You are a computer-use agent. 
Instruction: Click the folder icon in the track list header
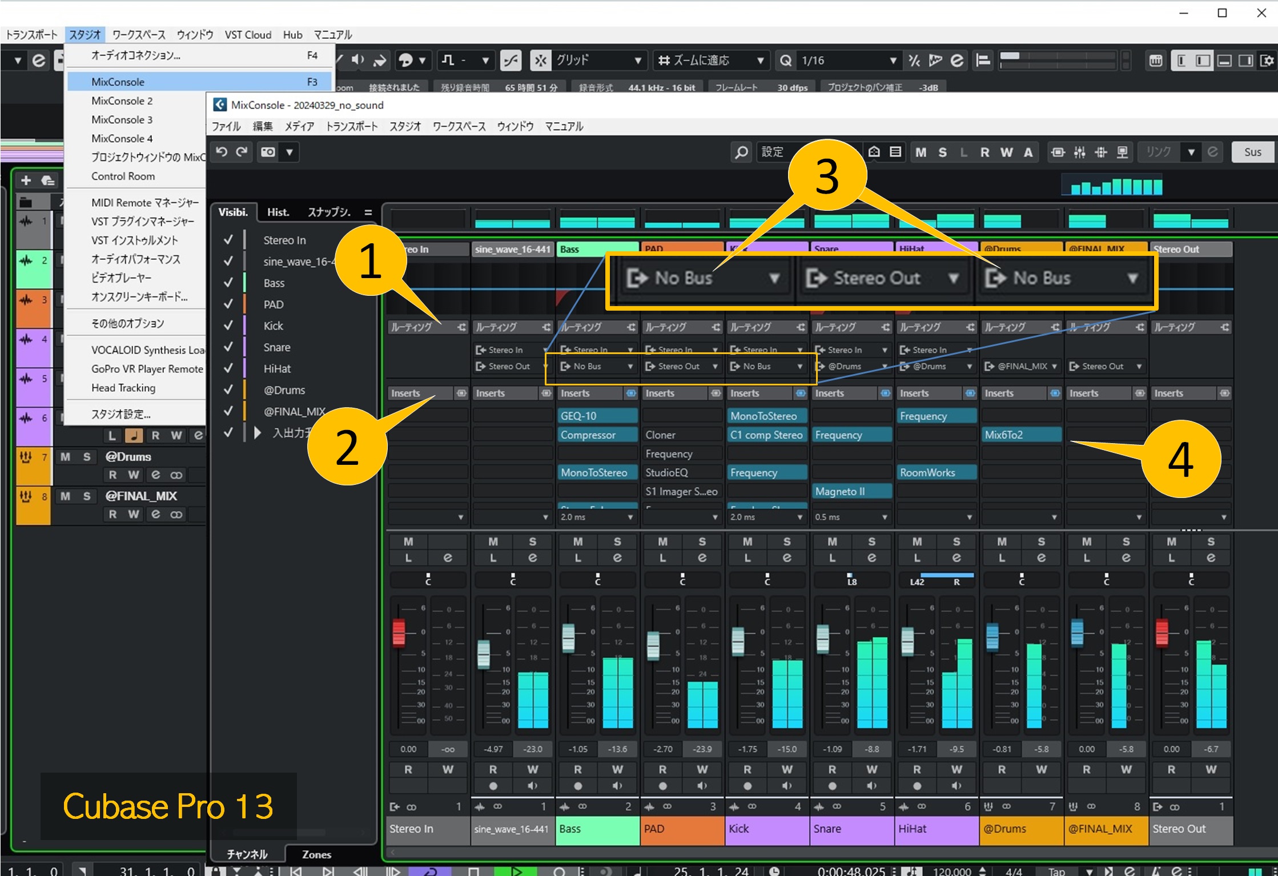coord(26,202)
